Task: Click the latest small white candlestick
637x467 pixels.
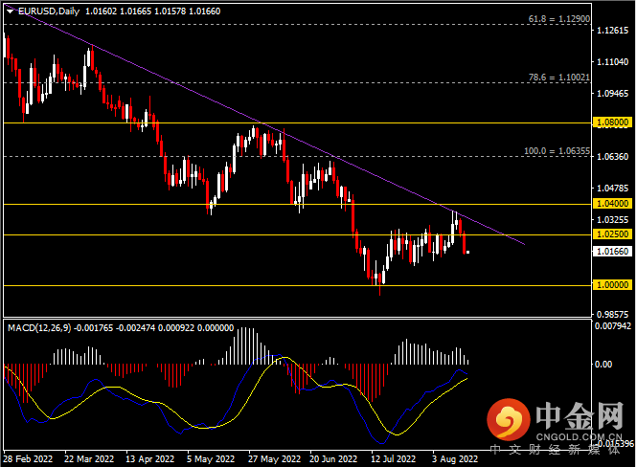Action: [x=468, y=252]
